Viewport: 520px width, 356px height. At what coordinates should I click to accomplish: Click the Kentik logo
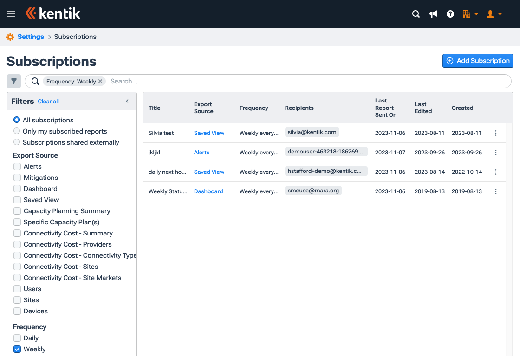coord(52,13)
